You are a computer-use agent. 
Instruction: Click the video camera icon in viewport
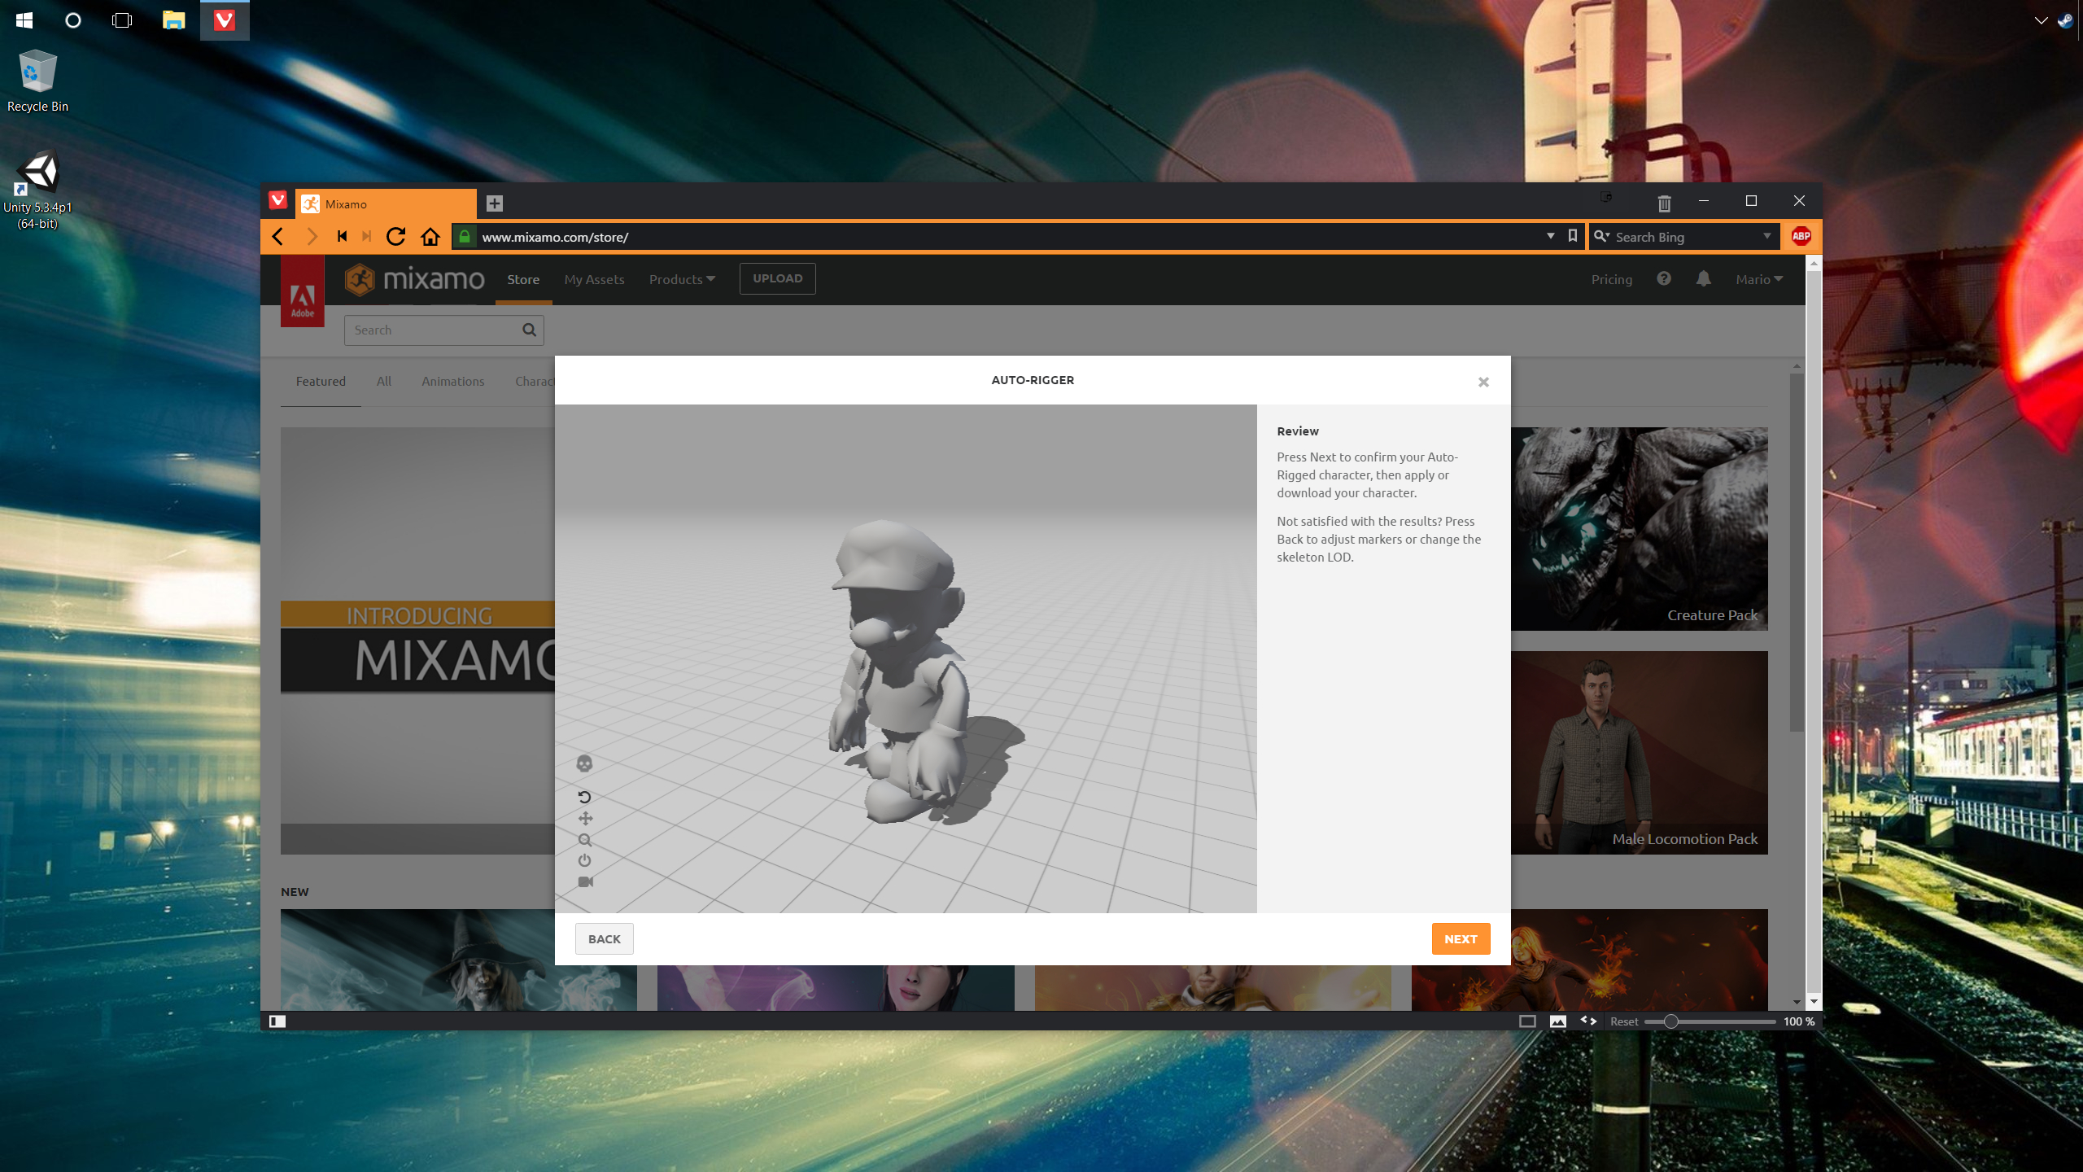coord(585,882)
